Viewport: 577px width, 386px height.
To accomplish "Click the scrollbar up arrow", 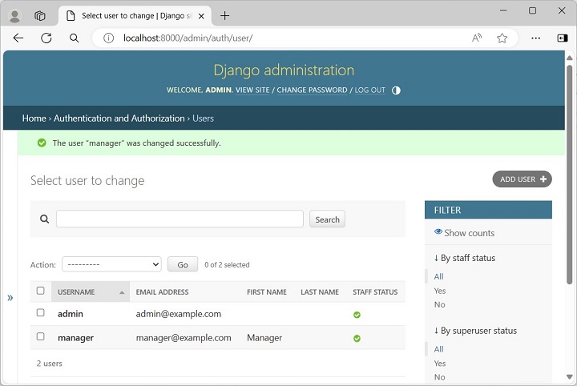I will tap(569, 58).
